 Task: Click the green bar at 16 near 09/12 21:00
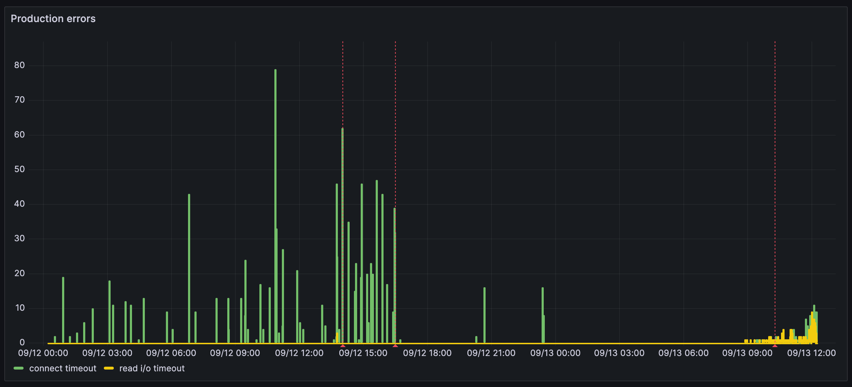click(x=485, y=315)
